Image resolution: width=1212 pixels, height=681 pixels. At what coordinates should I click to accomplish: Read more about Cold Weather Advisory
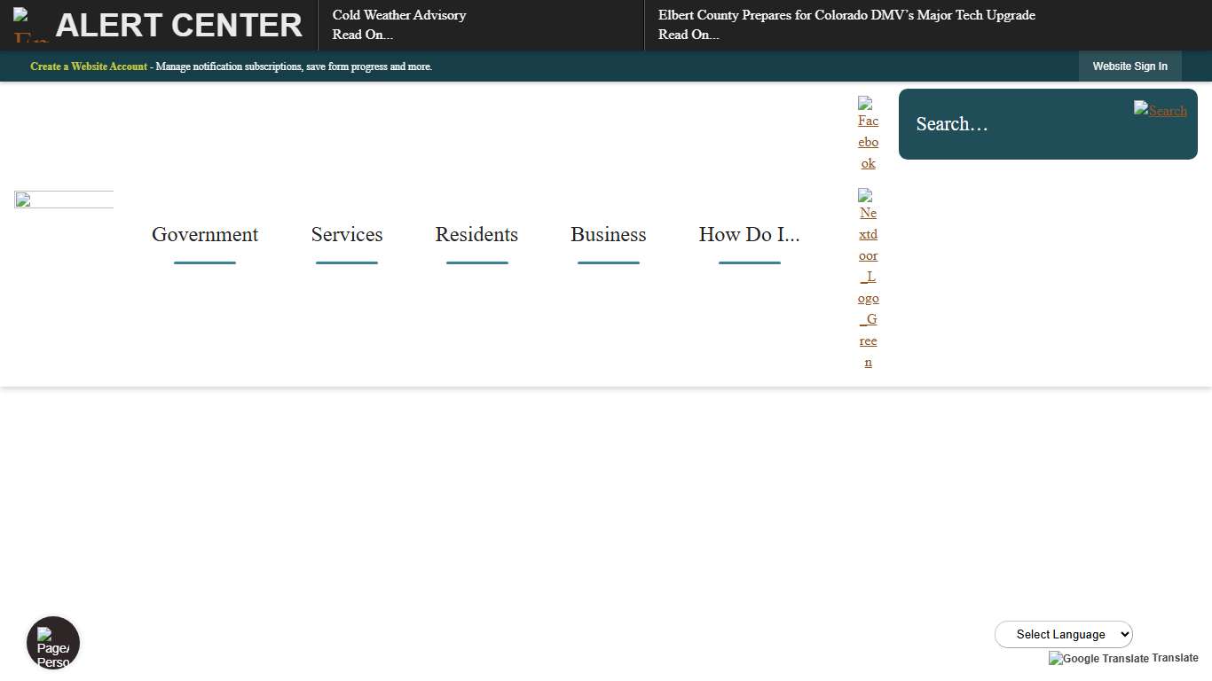click(363, 35)
